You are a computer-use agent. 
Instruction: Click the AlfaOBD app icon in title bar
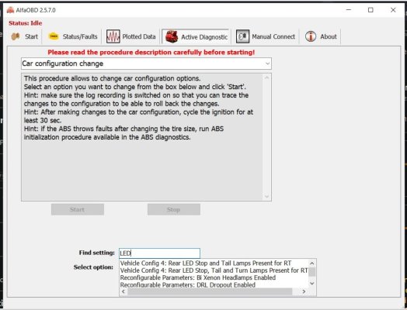click(10, 10)
